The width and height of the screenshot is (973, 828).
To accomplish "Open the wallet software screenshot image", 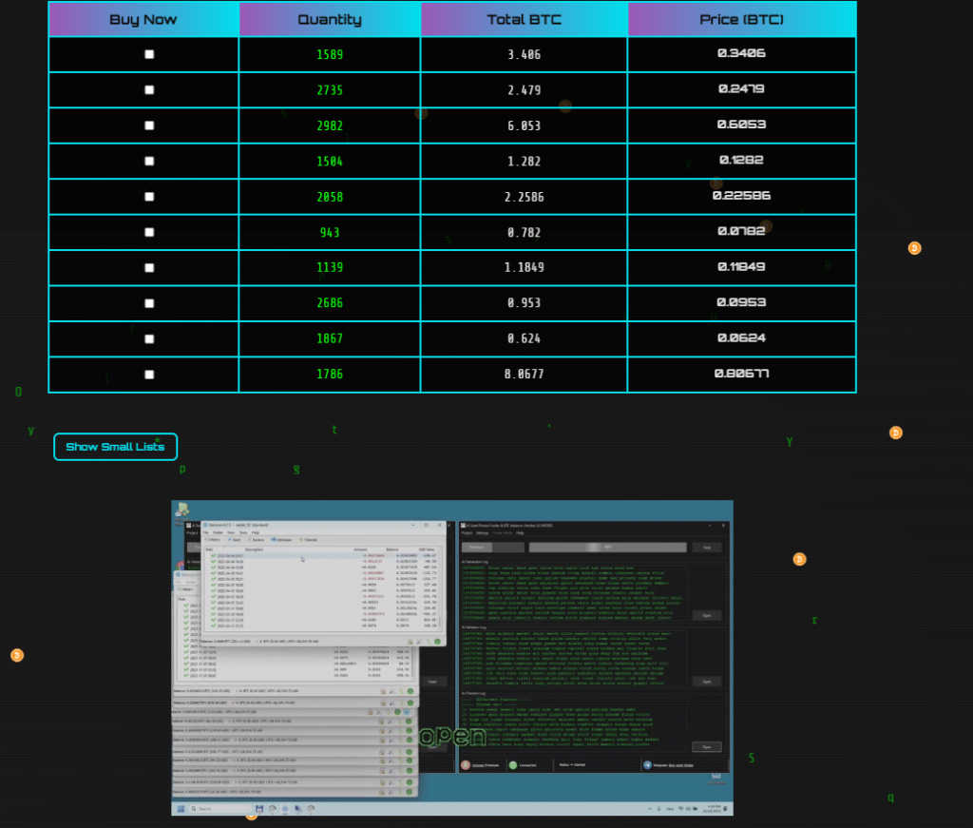I will [x=452, y=657].
